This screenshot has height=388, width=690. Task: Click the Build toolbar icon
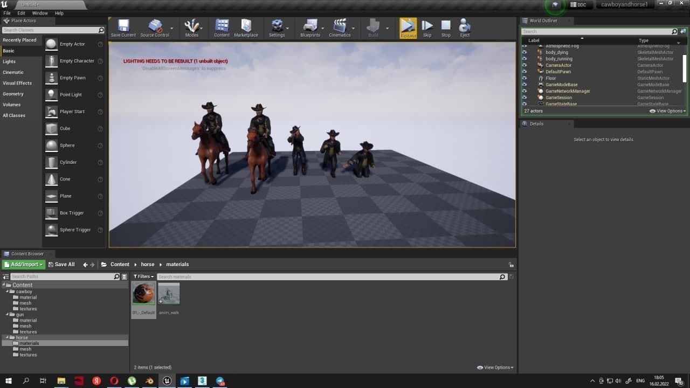point(373,28)
